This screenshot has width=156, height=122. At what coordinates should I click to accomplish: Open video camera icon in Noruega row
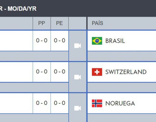point(78,108)
